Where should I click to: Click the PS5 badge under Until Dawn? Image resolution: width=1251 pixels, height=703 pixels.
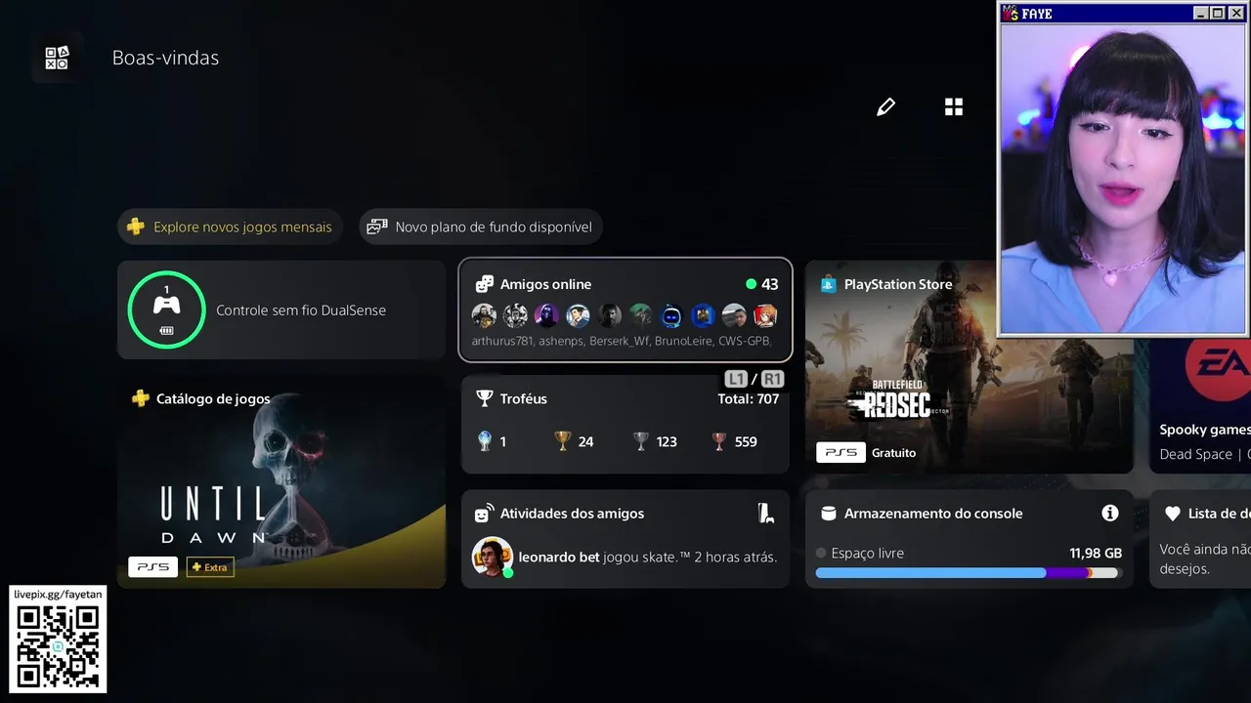(x=152, y=566)
